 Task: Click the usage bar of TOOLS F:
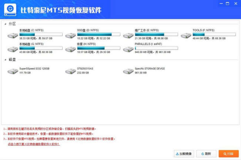pos(214,34)
